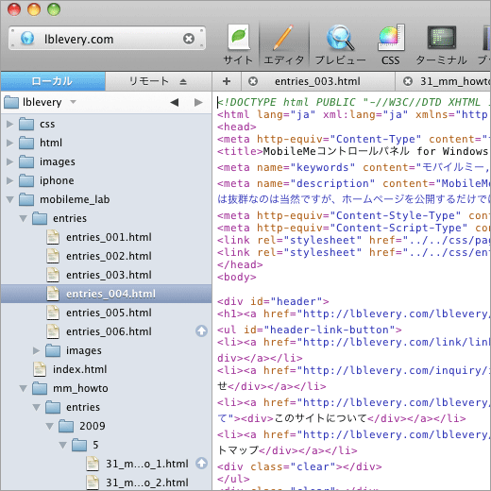Expand the images folder under mobileme_lab
Image resolution: width=491 pixels, height=491 pixels.
click(37, 350)
